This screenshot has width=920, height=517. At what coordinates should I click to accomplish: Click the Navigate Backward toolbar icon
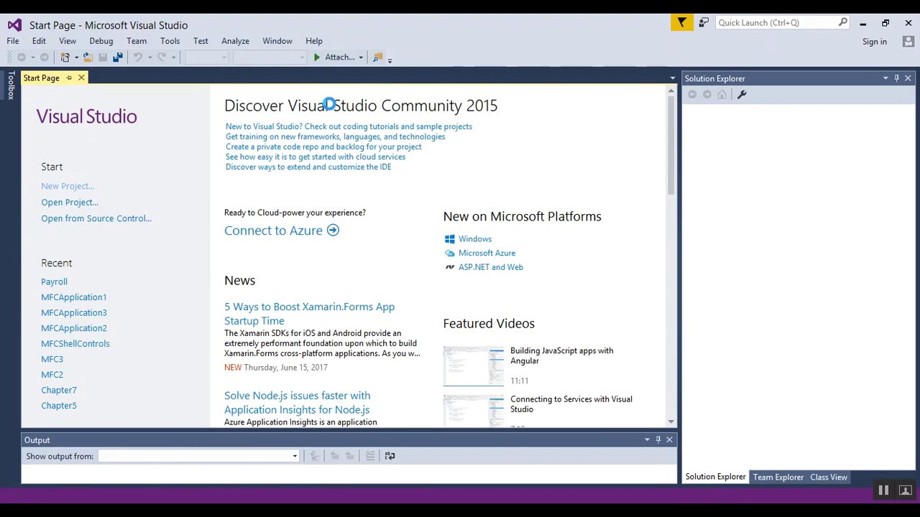pos(22,57)
